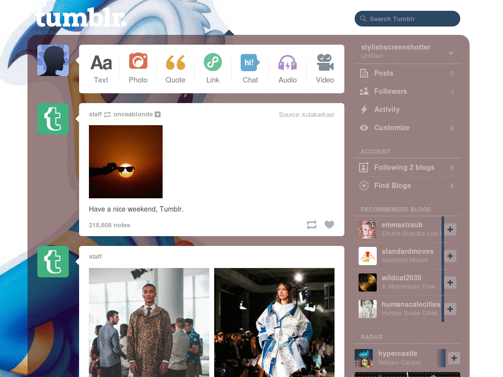The height and width of the screenshot is (377, 503).
Task: Click the Find Blogs dotted-circle icon
Action: point(364,186)
